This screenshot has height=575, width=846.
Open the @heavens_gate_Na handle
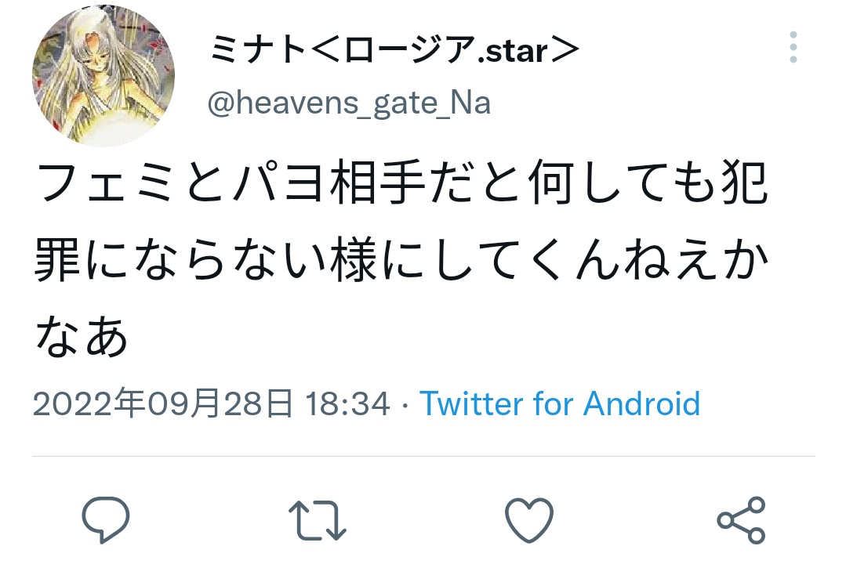pos(349,103)
